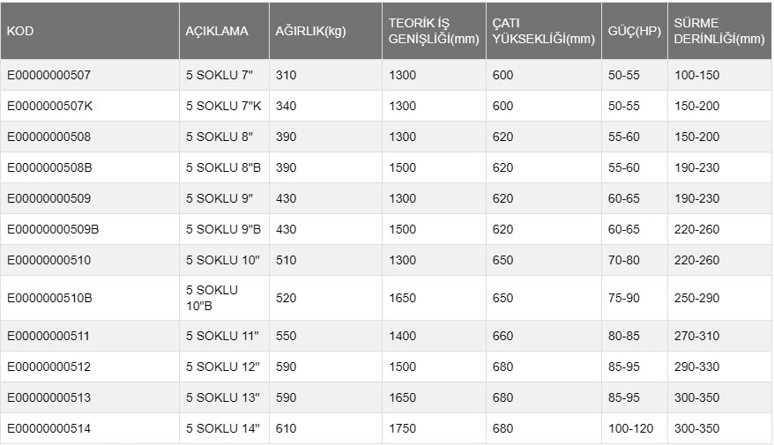
Task: Select product code E00000000507
Action: pyautogui.click(x=48, y=76)
